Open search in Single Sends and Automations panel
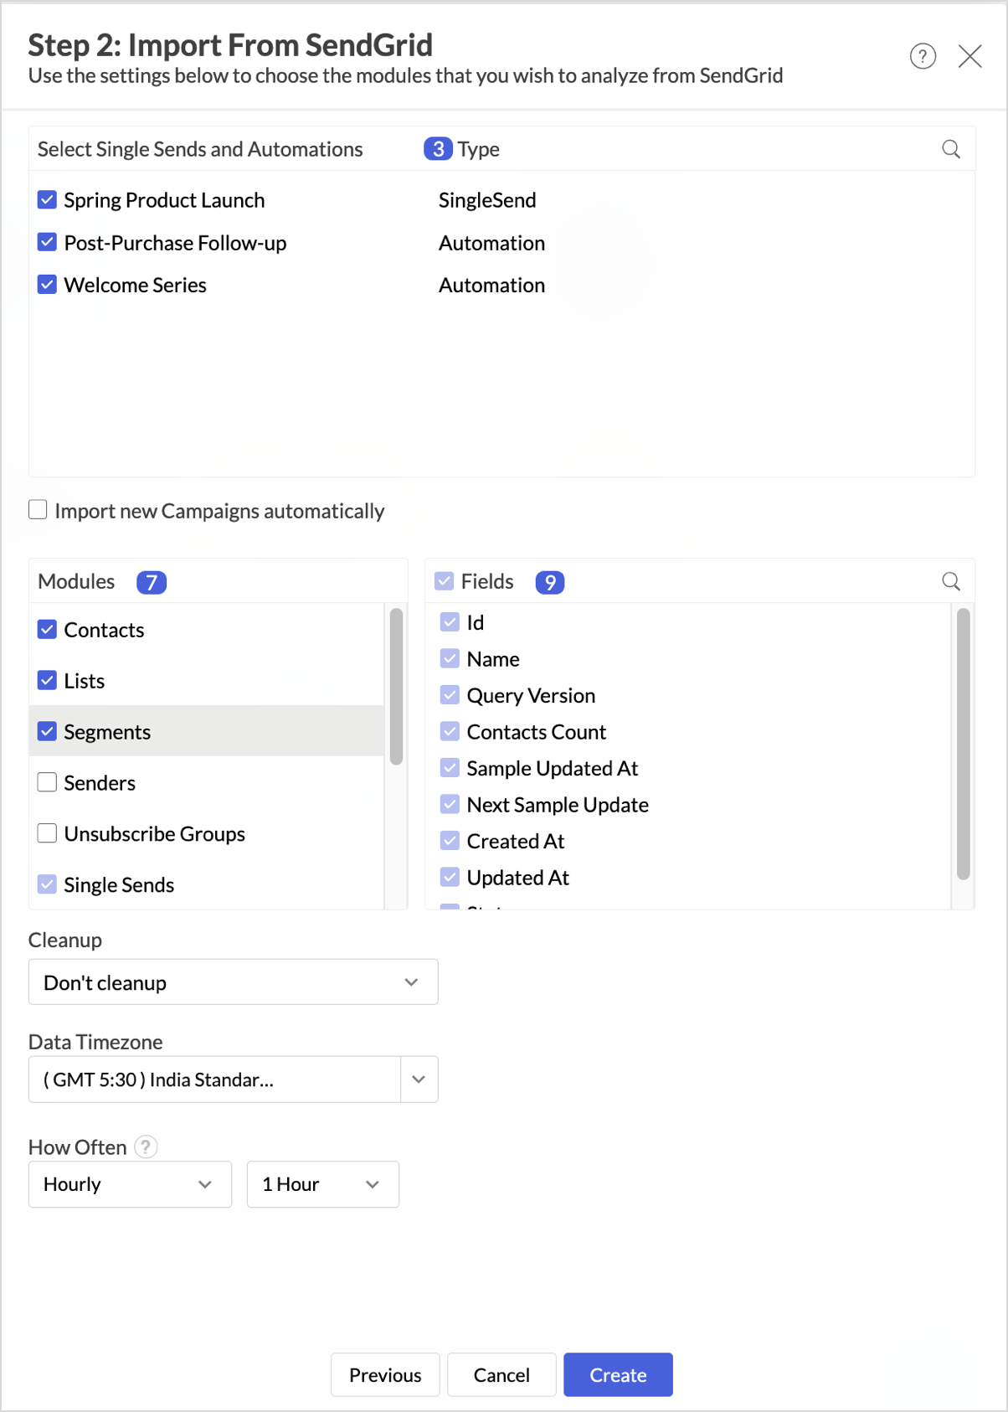Viewport: 1008px width, 1412px height. click(951, 149)
